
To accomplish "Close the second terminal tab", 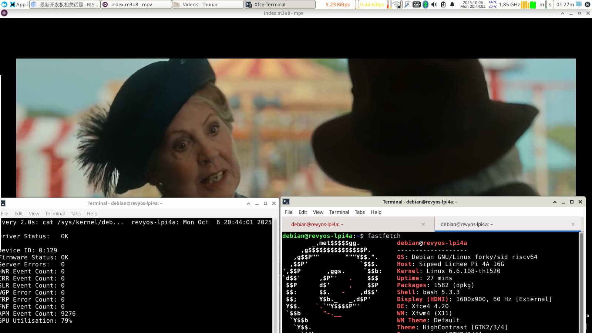I will [573, 224].
